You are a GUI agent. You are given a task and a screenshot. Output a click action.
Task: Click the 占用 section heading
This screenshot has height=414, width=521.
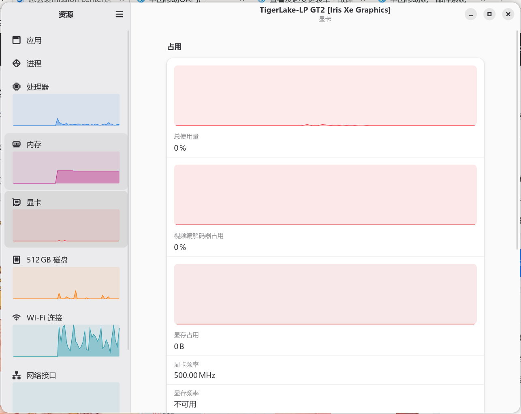(x=174, y=47)
